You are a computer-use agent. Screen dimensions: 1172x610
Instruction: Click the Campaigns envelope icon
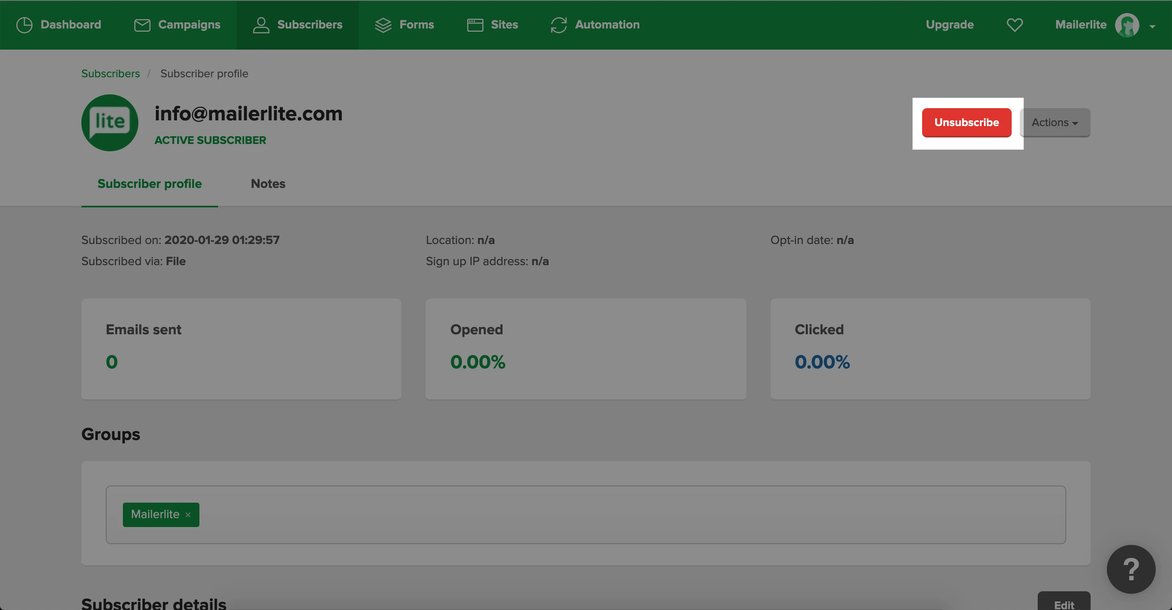coord(142,25)
